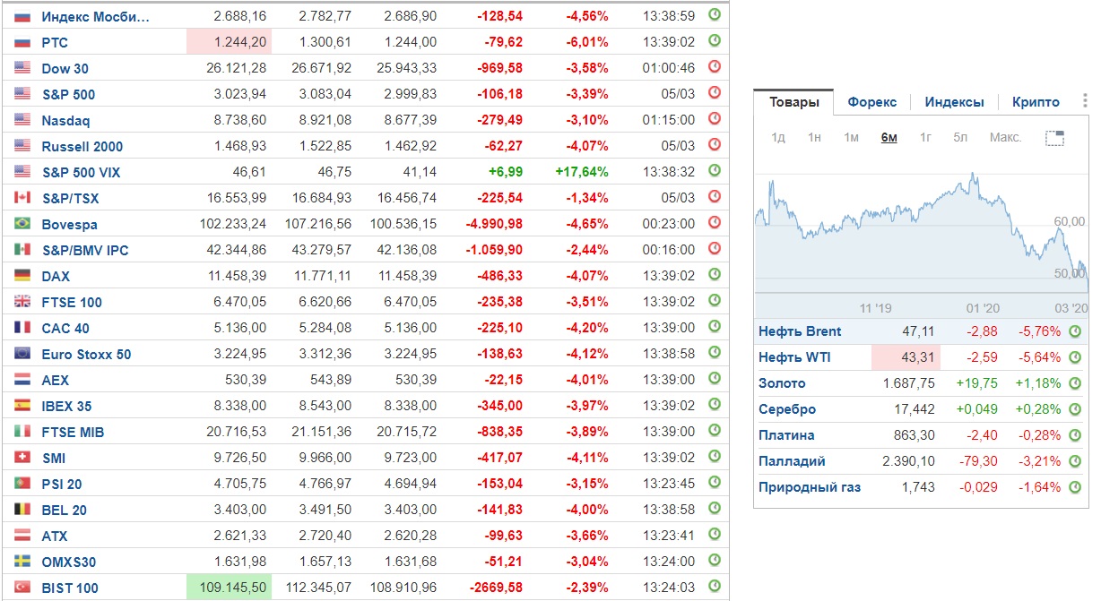Switch to the Товары tab
Screen dimensions: 1101x601
tap(793, 102)
